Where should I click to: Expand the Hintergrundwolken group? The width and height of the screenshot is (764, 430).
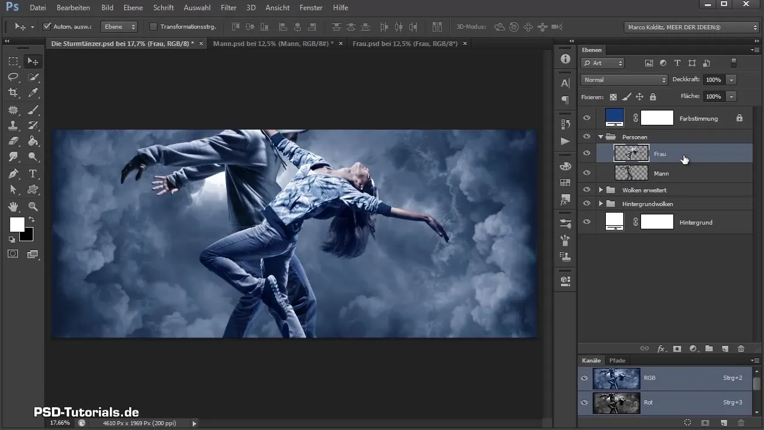click(x=601, y=204)
